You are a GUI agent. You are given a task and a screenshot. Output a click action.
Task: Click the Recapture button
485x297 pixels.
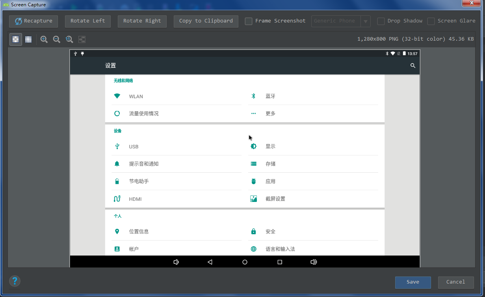pos(33,21)
